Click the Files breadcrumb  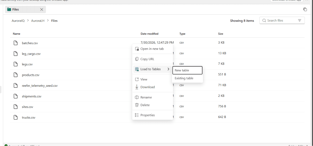click(x=54, y=21)
